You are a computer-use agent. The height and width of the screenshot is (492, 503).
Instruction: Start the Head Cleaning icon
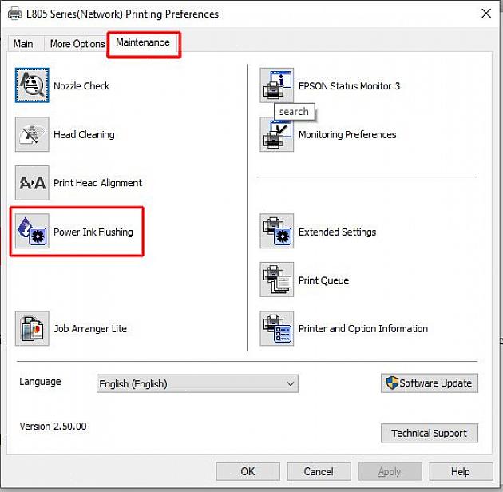pos(32,134)
